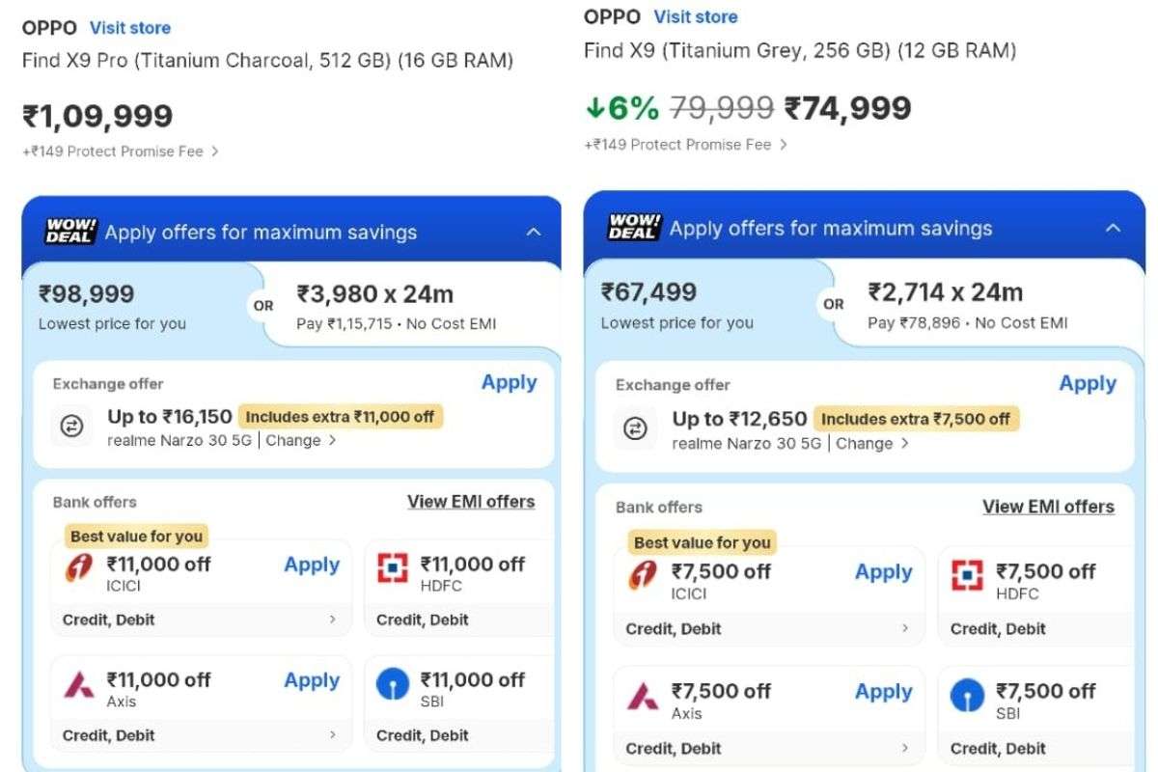1158x772 pixels.
Task: Click the WOW DEAL badge on Find X9 card
Action: point(634,228)
